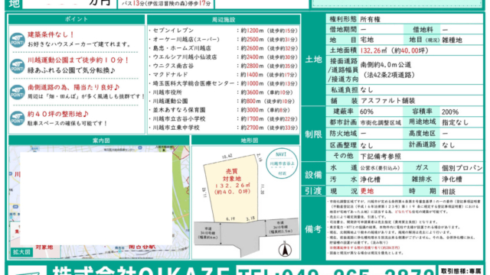This screenshot has height=275, width=490.
Task: Click the 川越運動公園まで徒歩約10分 heading
Action: pos(78,60)
